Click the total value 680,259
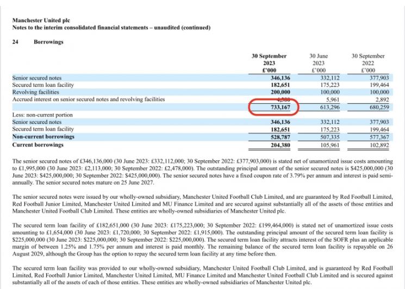405x289 pixels. [379, 107]
